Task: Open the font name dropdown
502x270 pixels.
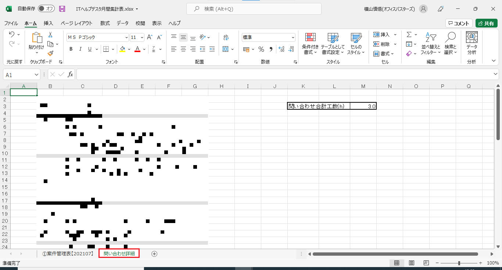Action: click(x=127, y=37)
